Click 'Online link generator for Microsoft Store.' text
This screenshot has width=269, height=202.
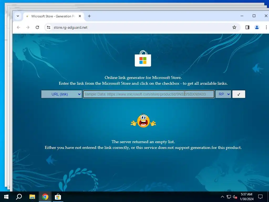[143, 78]
